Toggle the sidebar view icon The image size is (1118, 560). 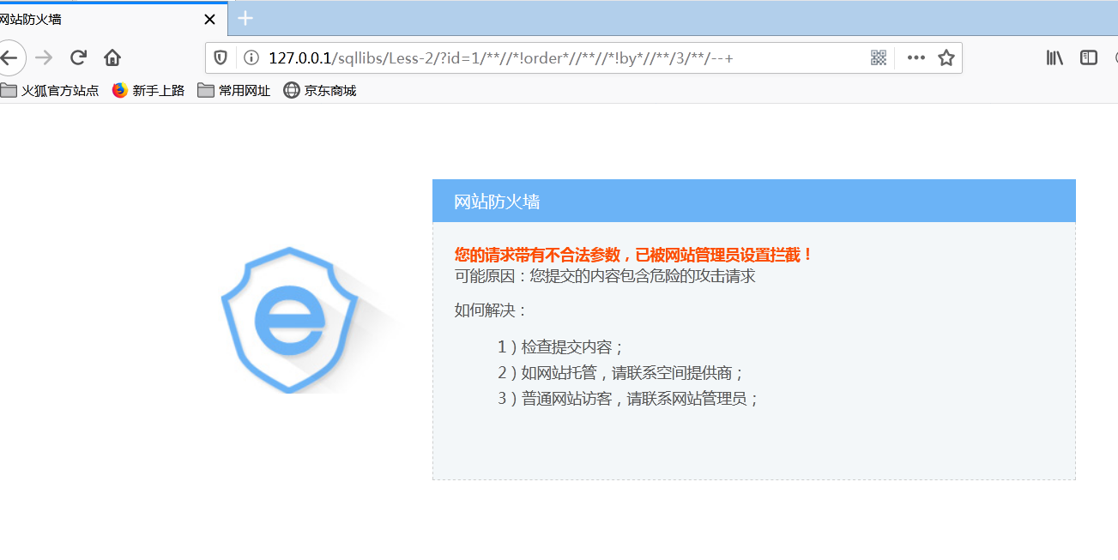tap(1089, 57)
